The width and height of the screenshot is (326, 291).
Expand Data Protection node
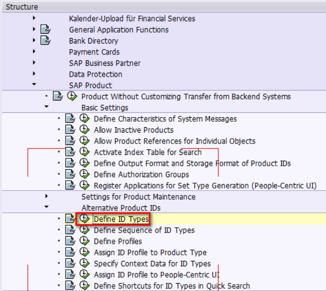pyautogui.click(x=34, y=74)
